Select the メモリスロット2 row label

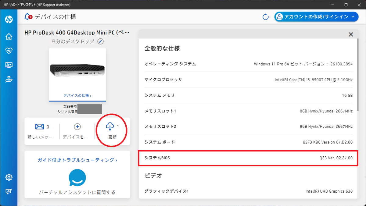[160, 126]
